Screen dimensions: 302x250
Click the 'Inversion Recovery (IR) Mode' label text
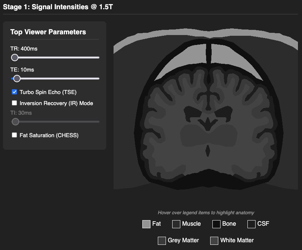tap(56, 103)
